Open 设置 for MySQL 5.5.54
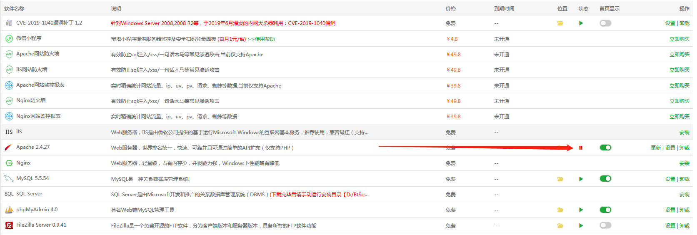 point(670,179)
